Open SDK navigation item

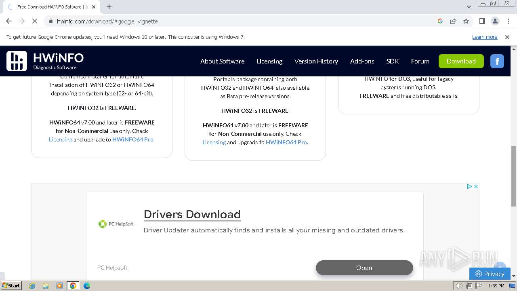pyautogui.click(x=393, y=61)
